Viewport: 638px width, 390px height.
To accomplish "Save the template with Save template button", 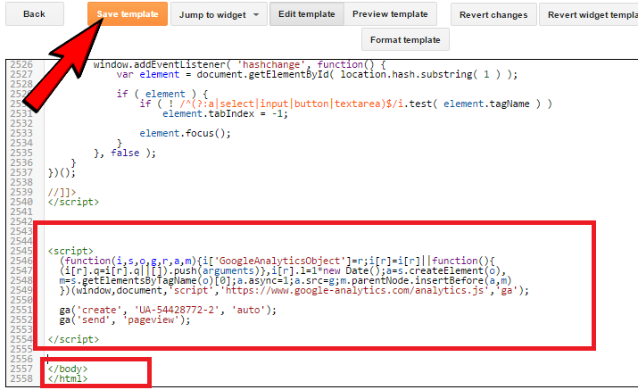I will [128, 14].
